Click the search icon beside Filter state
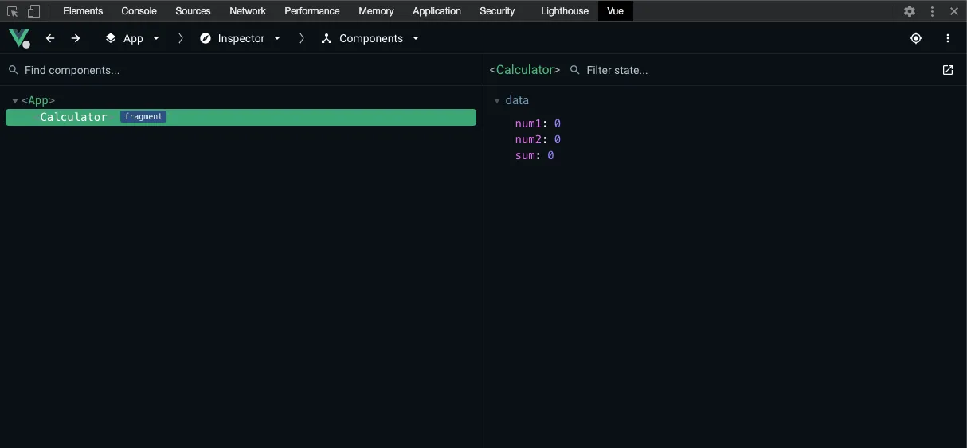Screen dimensions: 967x448 click(x=575, y=70)
